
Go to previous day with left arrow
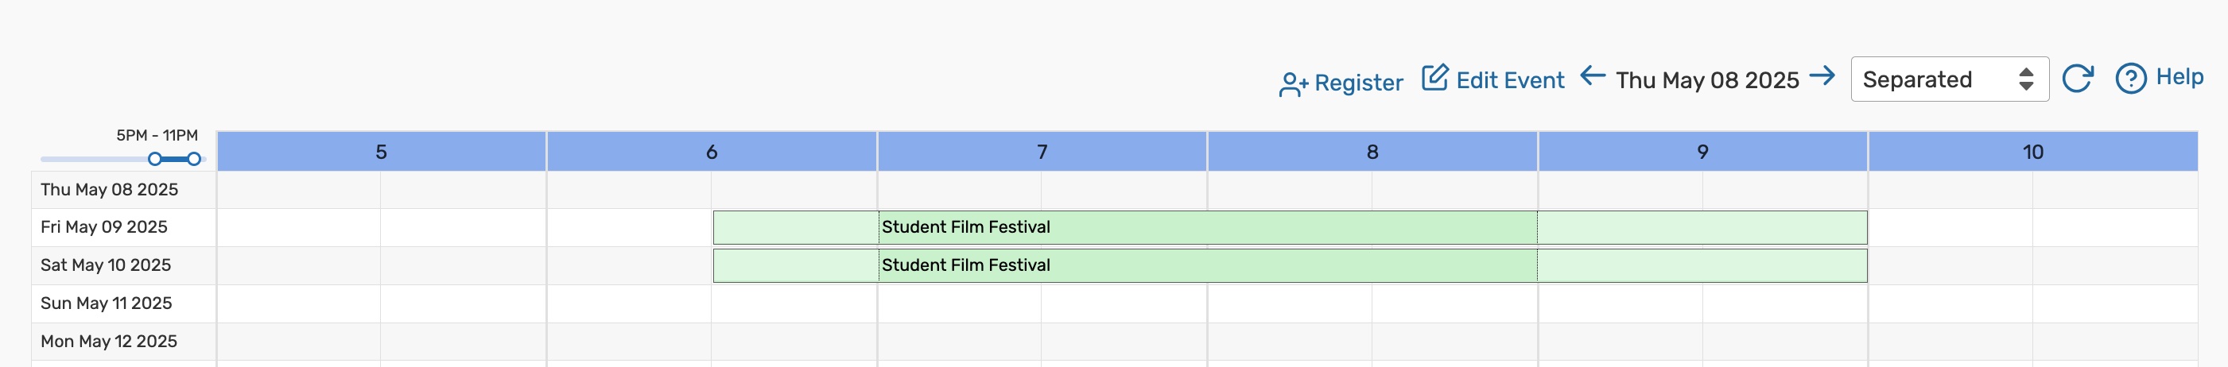(1593, 77)
